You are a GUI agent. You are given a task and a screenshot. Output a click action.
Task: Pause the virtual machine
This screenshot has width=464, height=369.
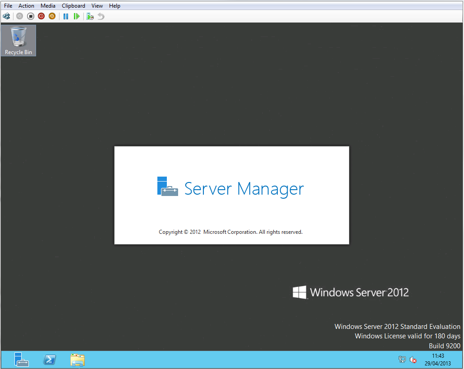(x=66, y=16)
